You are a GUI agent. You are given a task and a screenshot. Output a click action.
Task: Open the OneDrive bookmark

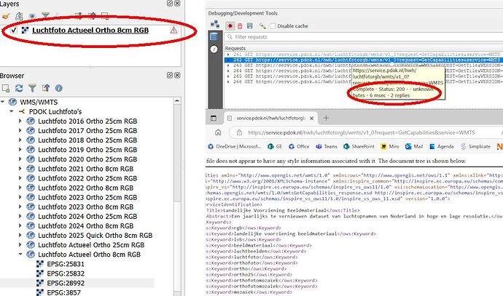coord(235,146)
